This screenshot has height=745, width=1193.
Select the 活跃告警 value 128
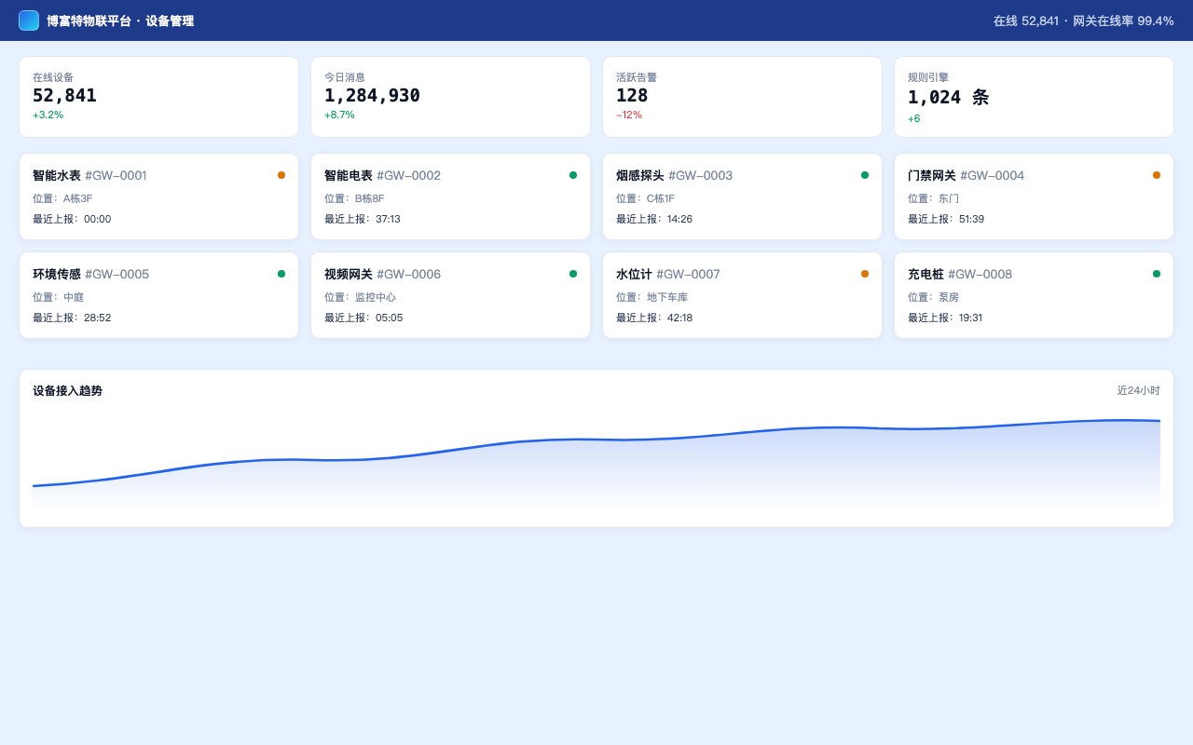[x=632, y=95]
